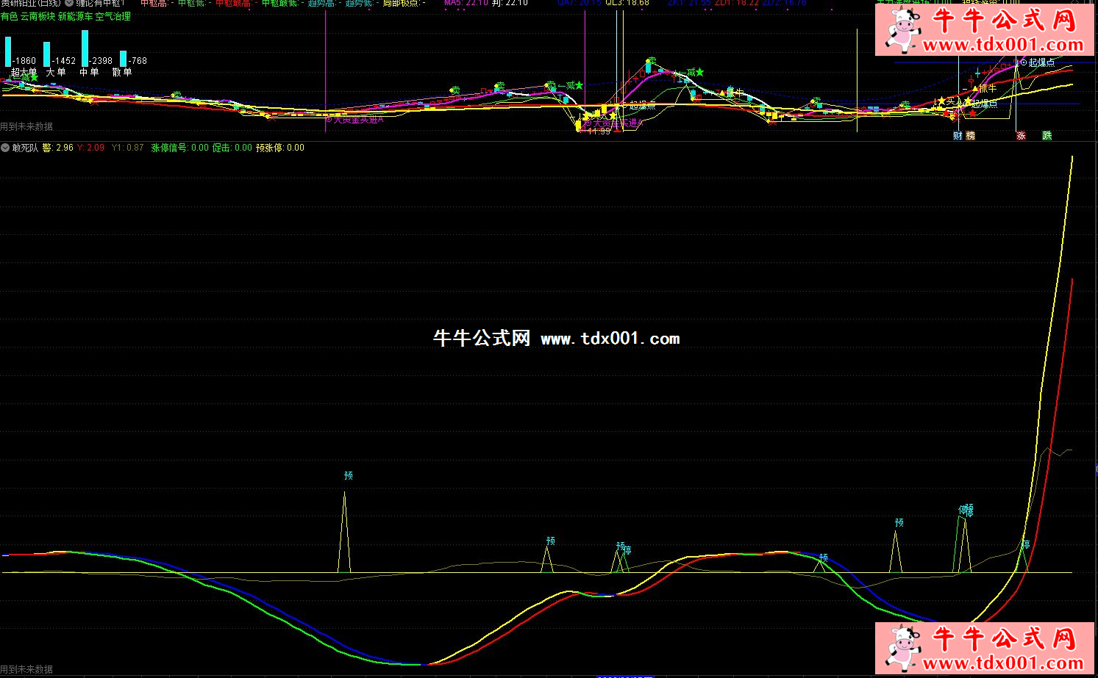This screenshot has height=678, width=1098.
Task: Select the 新能源车 sector label
Action: (x=76, y=16)
